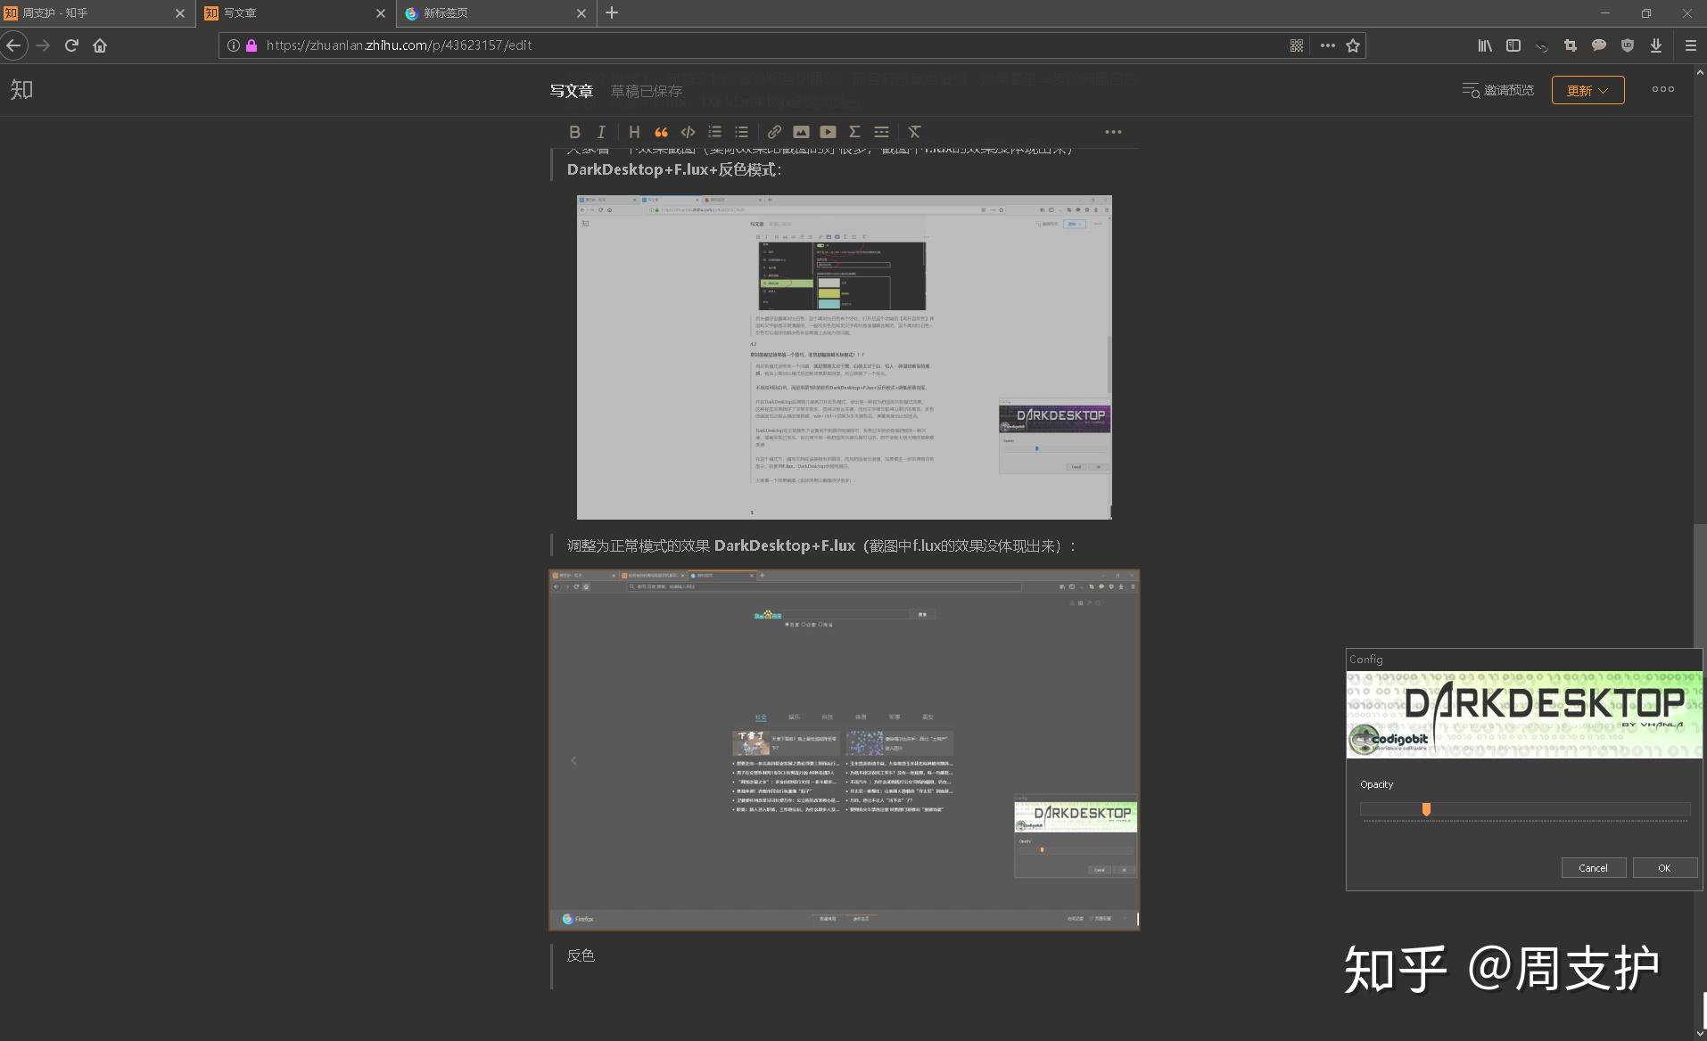Insert a code block
This screenshot has height=1041, width=1707.
[x=688, y=132]
